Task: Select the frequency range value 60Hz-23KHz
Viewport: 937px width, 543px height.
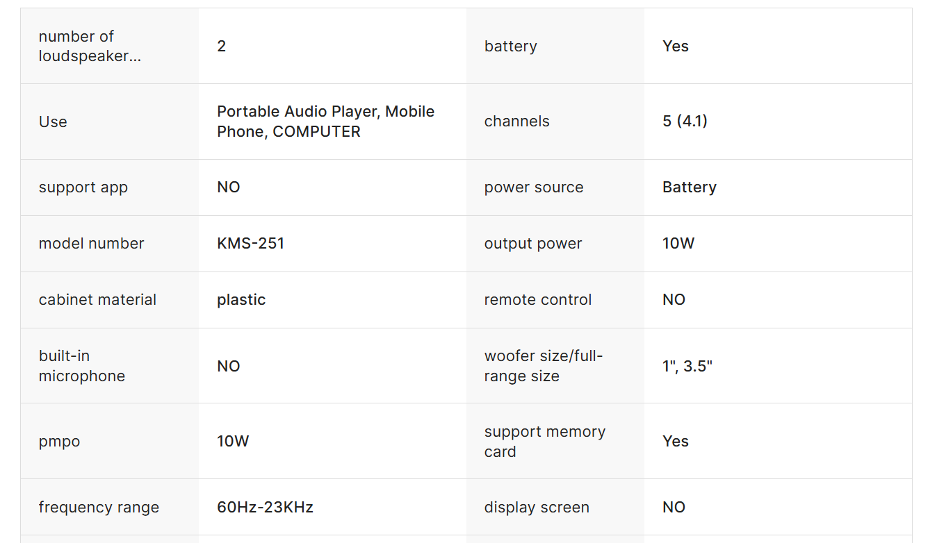Action: point(265,508)
